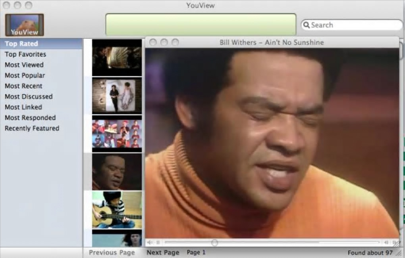Pause the Bill Withers video
Image resolution: width=405 pixels, height=258 pixels.
(x=158, y=242)
